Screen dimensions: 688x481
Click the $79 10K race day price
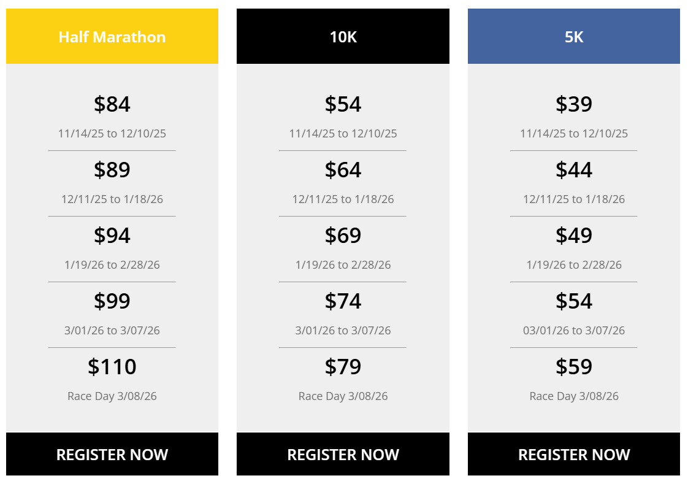[343, 367]
